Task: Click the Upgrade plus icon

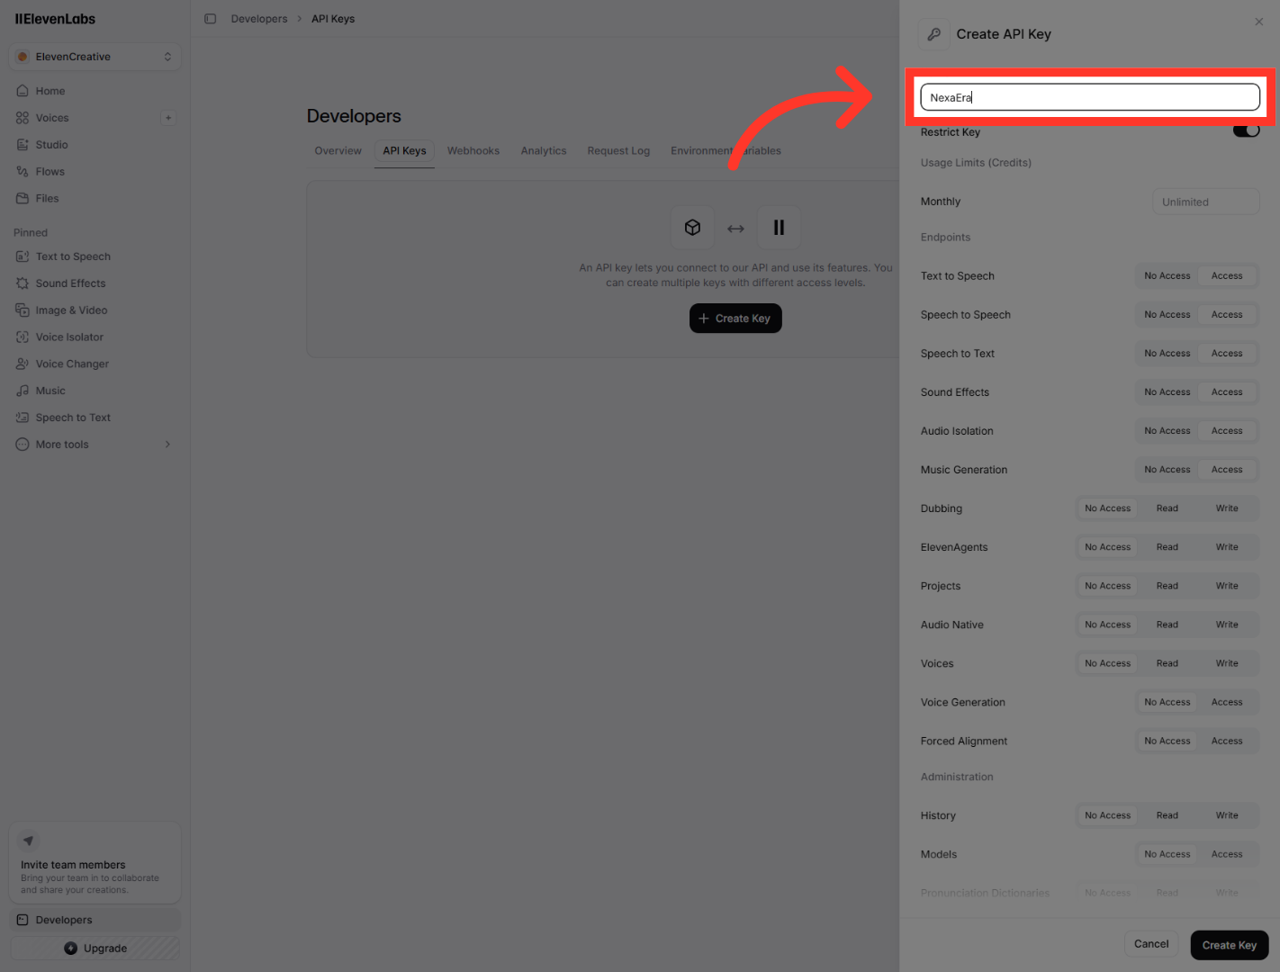Action: (71, 949)
